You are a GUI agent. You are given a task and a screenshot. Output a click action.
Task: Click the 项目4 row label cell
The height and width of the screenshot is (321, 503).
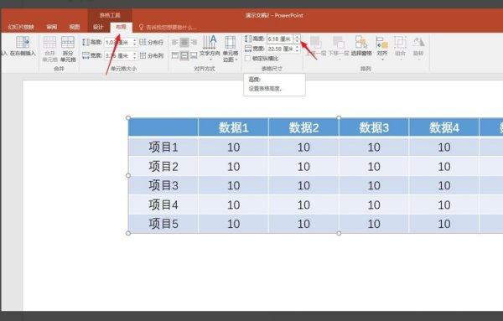pos(163,205)
